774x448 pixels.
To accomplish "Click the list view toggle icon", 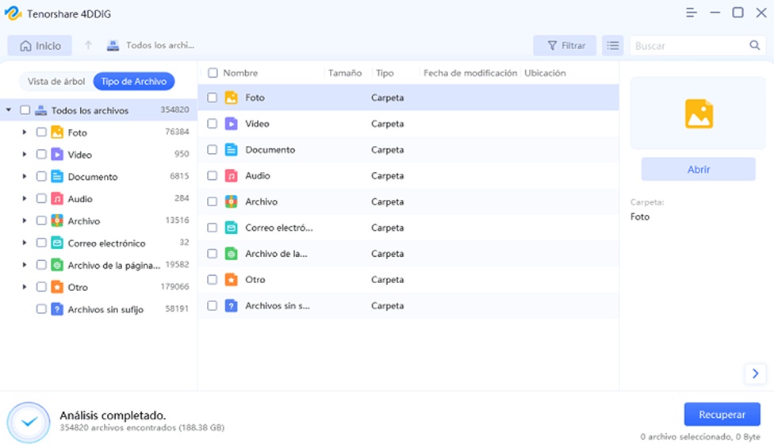I will [x=612, y=46].
